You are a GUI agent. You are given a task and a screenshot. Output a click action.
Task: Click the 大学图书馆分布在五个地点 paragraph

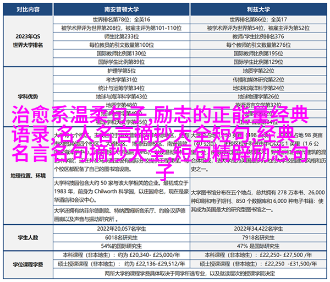(x=258, y=201)
